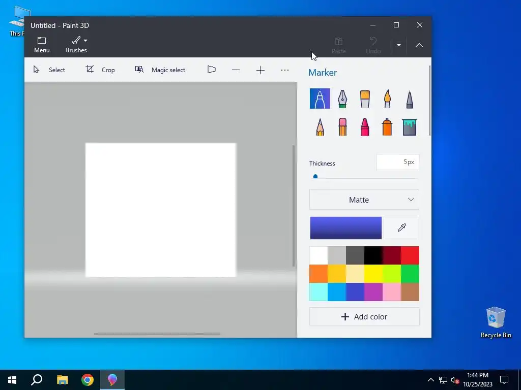Open the three-dots more options
This screenshot has height=390, width=521.
point(285,70)
